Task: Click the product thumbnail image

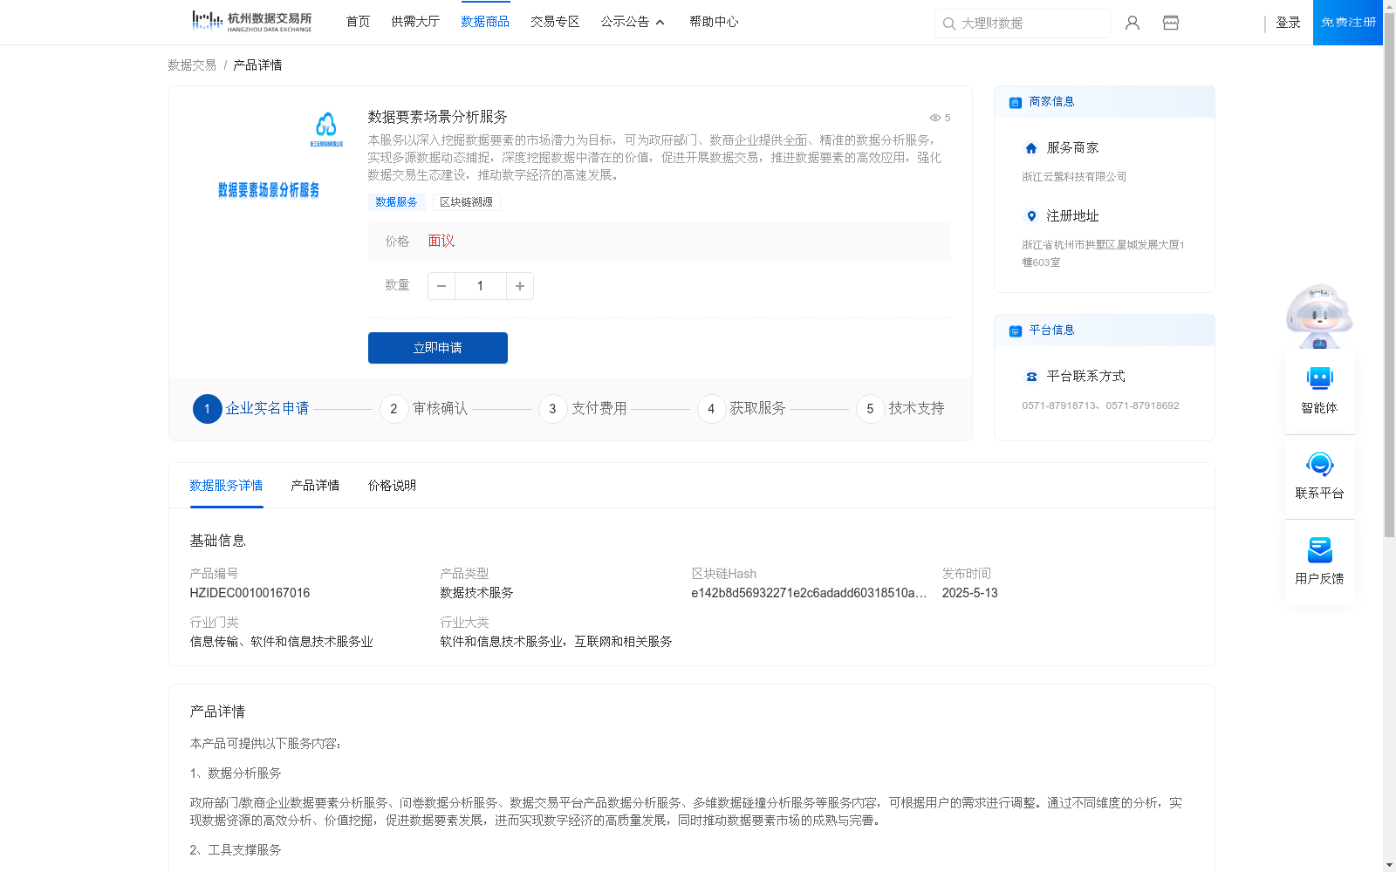Action: (269, 156)
